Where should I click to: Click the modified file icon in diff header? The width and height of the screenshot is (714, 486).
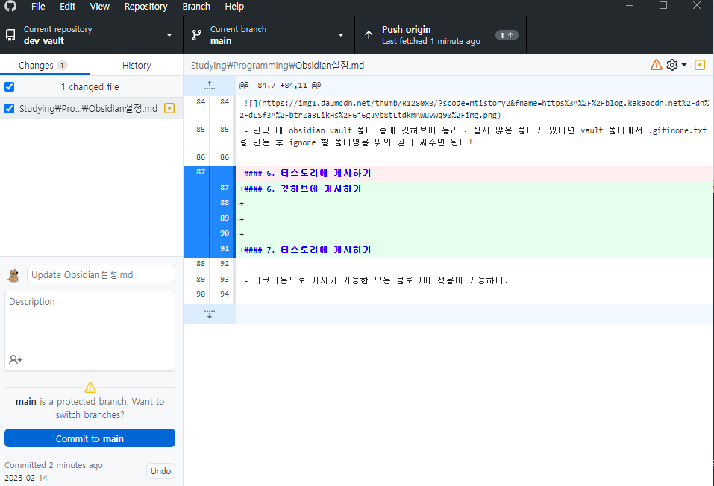point(700,65)
